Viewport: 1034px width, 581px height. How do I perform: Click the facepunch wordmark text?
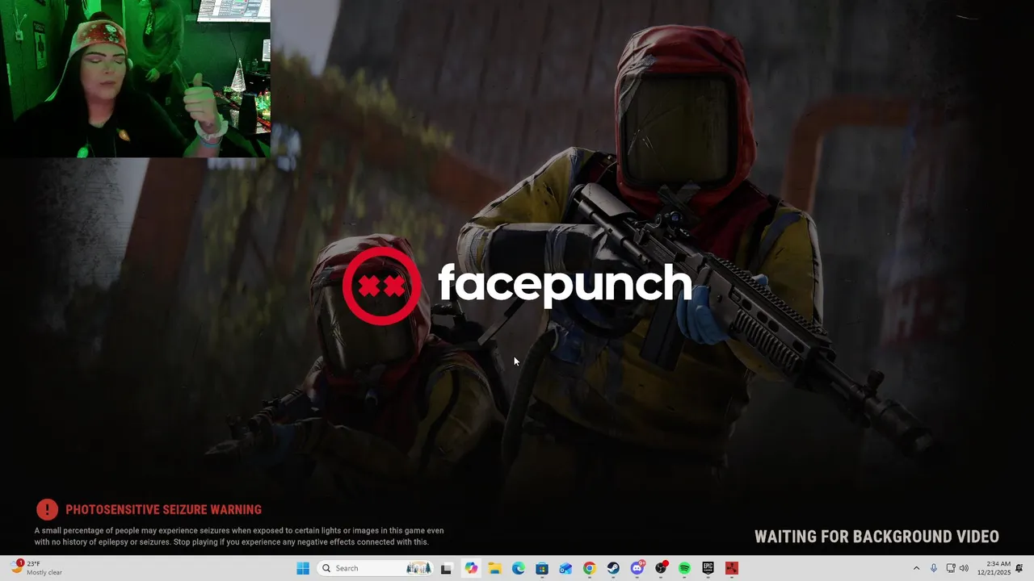pyautogui.click(x=565, y=285)
